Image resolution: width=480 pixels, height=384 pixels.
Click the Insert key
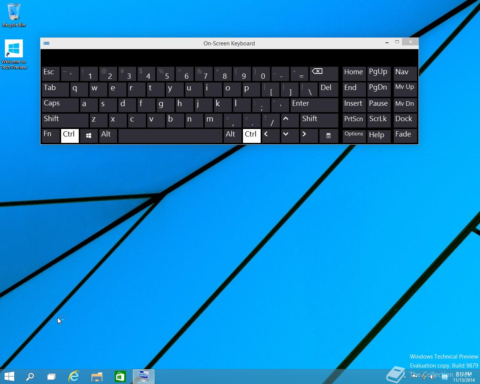pos(354,105)
